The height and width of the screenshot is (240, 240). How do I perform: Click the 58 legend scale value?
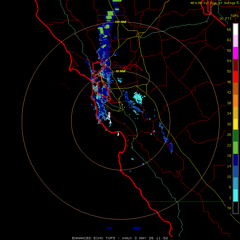(229, 50)
